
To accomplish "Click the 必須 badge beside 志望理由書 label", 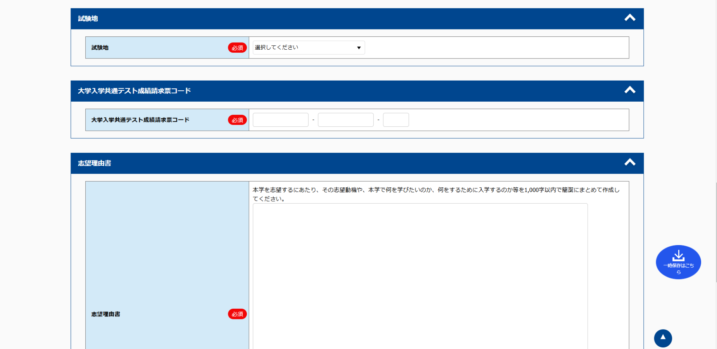I will pyautogui.click(x=237, y=314).
